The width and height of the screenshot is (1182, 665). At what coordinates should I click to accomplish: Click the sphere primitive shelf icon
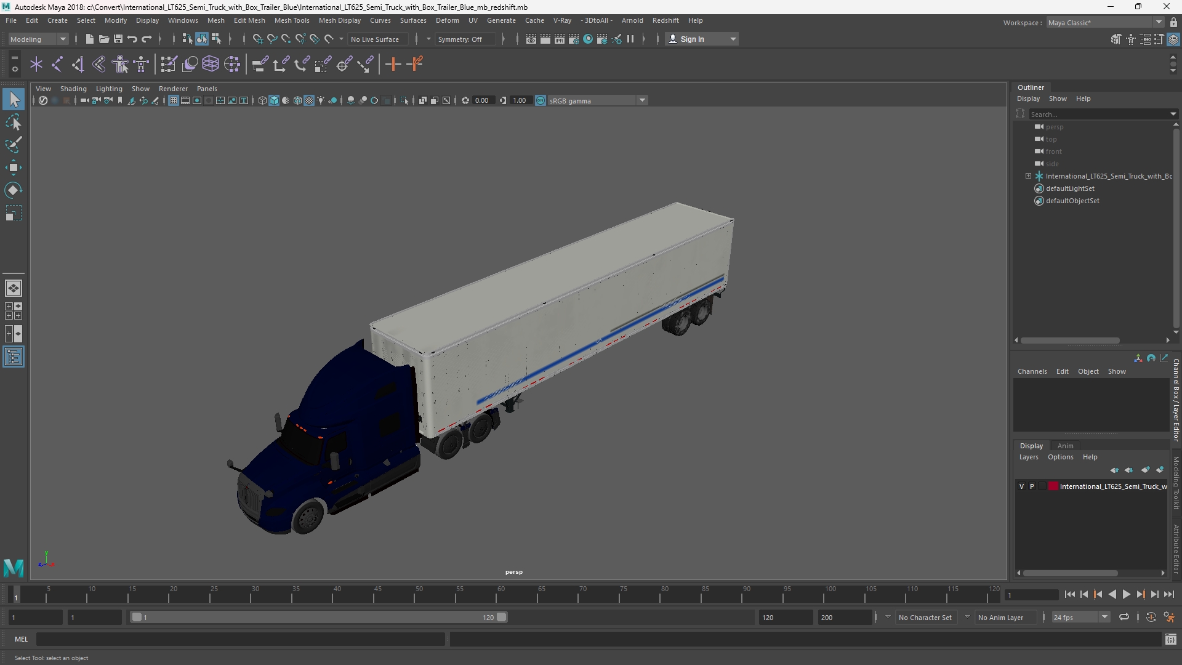point(190,64)
